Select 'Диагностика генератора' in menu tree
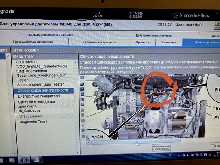220x165 pixels. (x=39, y=96)
